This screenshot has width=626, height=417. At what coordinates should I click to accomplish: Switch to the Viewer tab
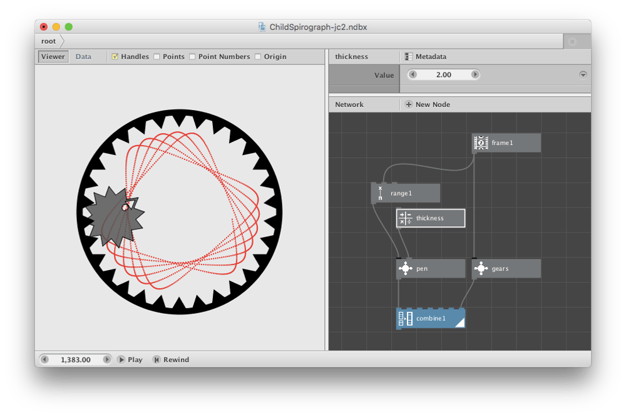coord(53,57)
